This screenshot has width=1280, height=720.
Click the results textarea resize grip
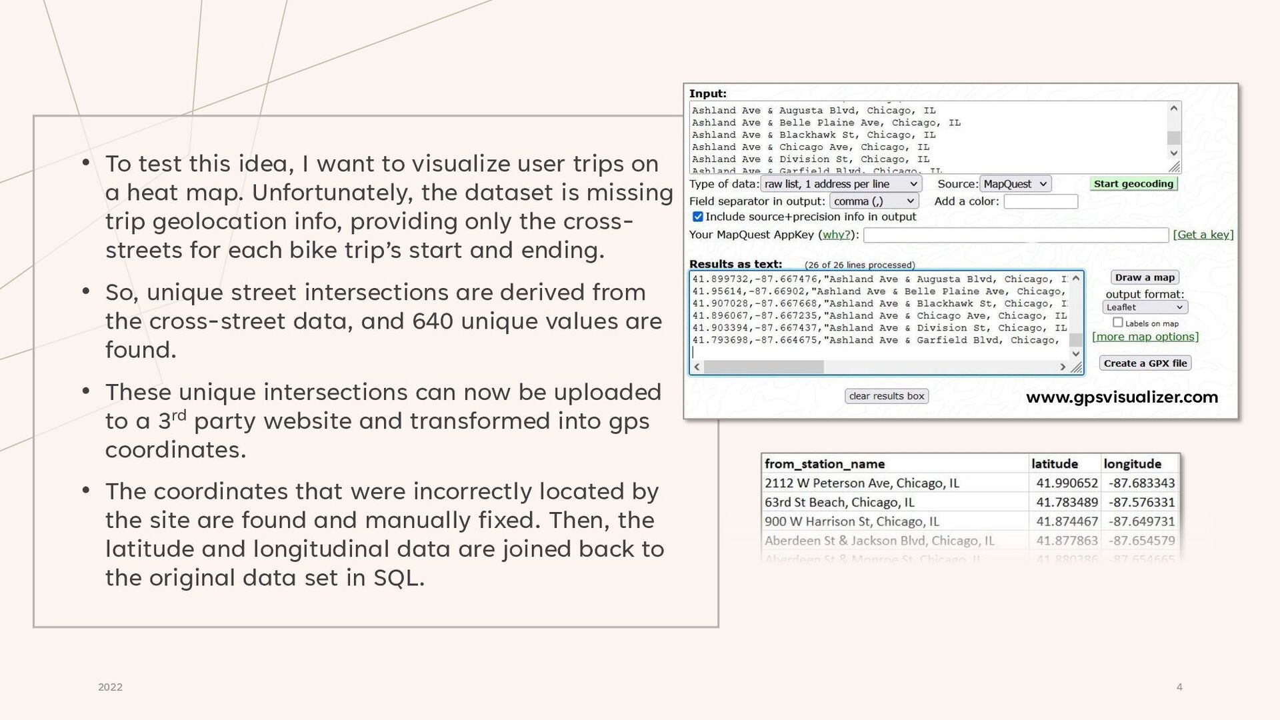[x=1076, y=367]
